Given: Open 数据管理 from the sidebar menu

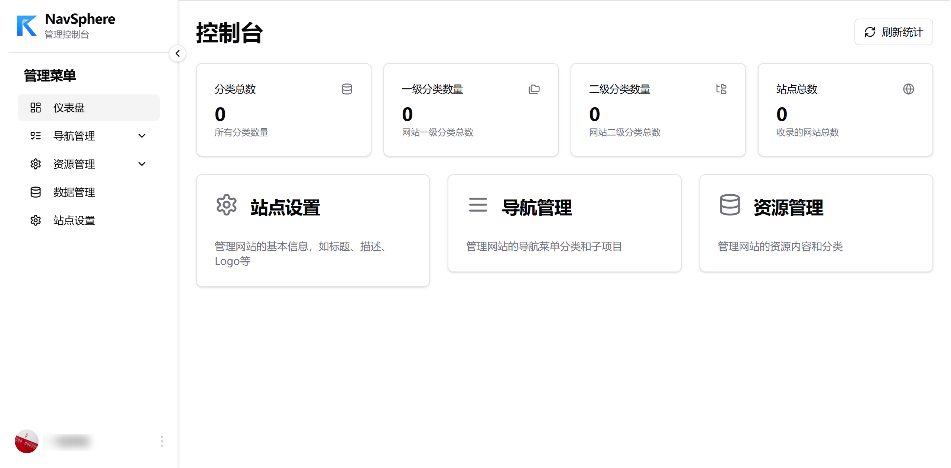Looking at the screenshot, I should tap(74, 192).
